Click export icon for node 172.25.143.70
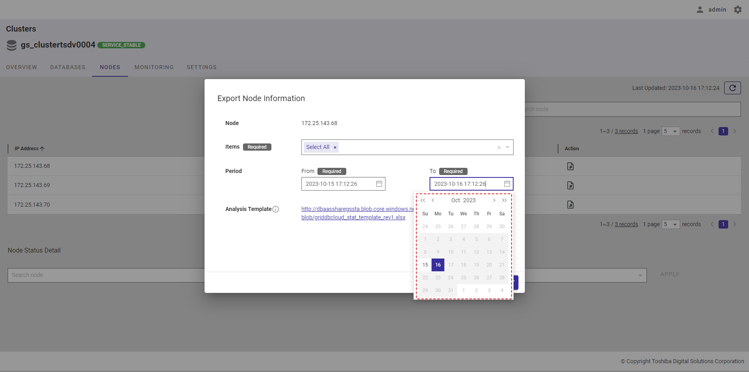749x372 pixels. pos(570,205)
